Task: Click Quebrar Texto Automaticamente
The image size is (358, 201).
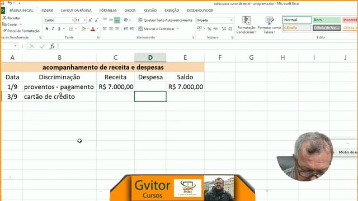Action: click(x=166, y=20)
